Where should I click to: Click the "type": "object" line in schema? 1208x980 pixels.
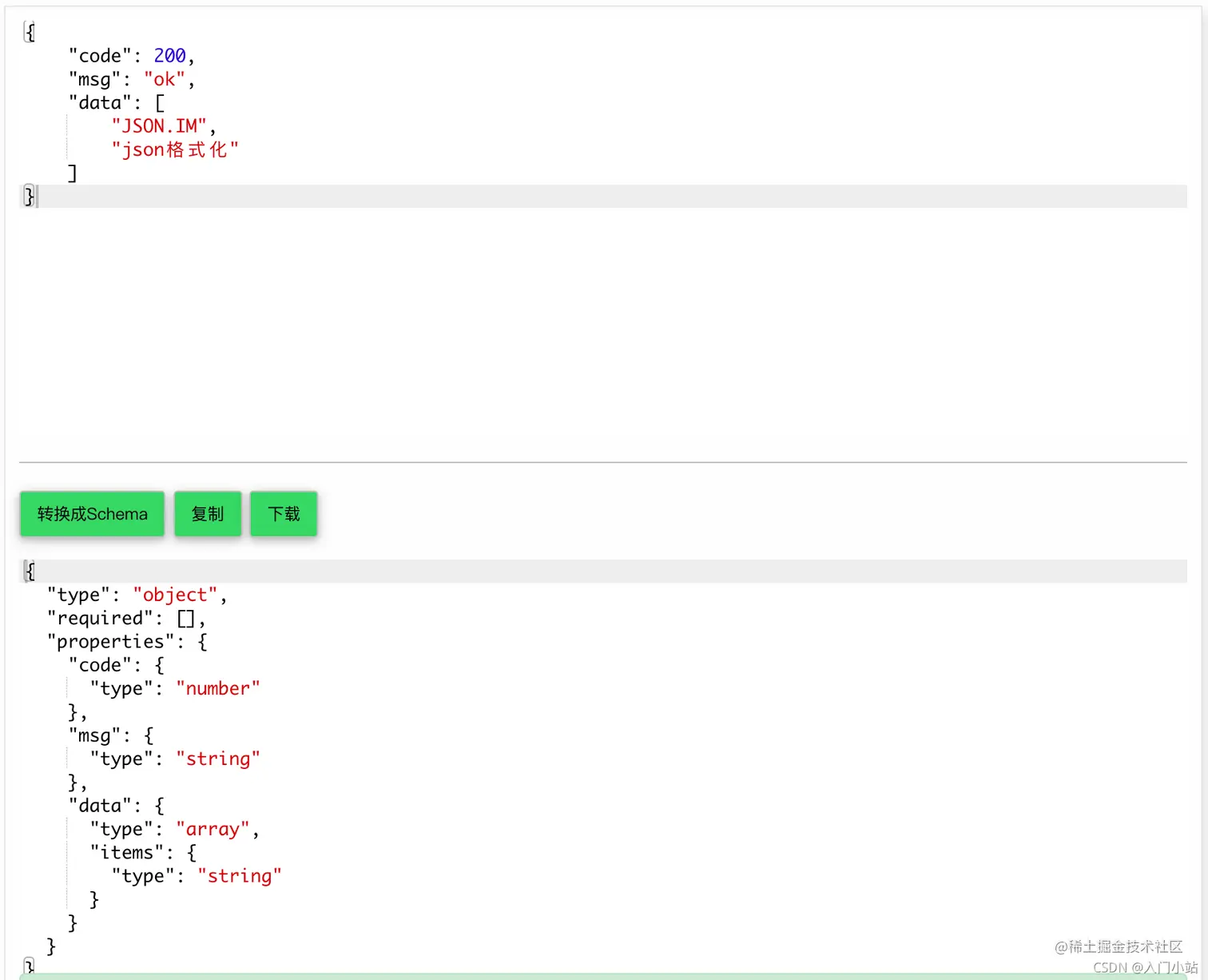click(x=137, y=595)
